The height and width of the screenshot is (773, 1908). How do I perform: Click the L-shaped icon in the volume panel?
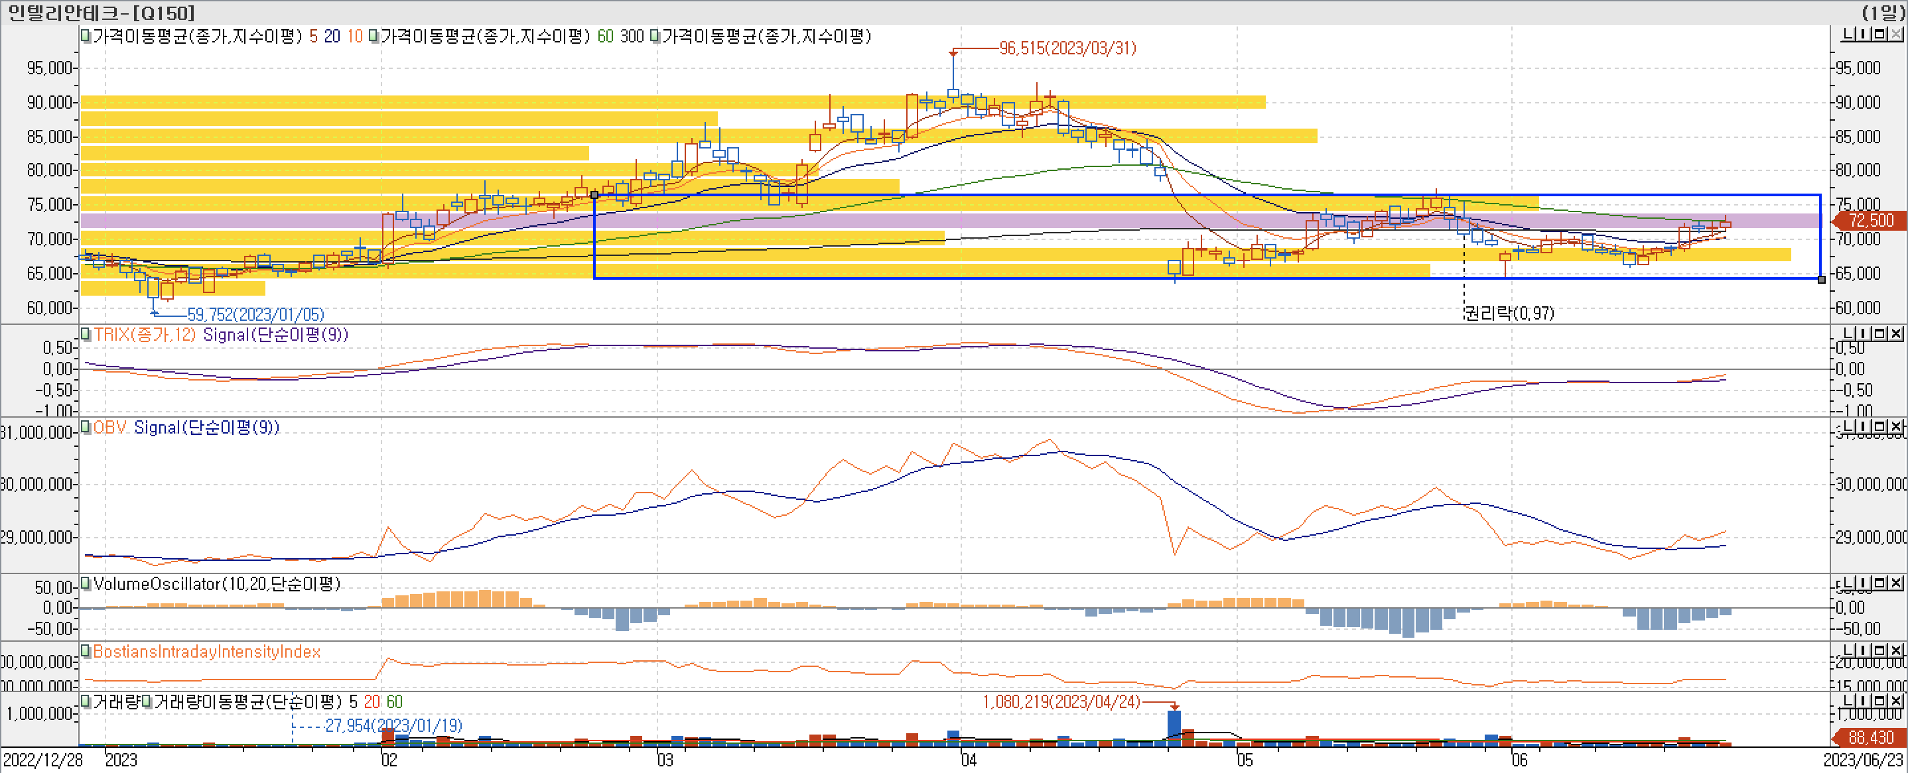point(1850,701)
